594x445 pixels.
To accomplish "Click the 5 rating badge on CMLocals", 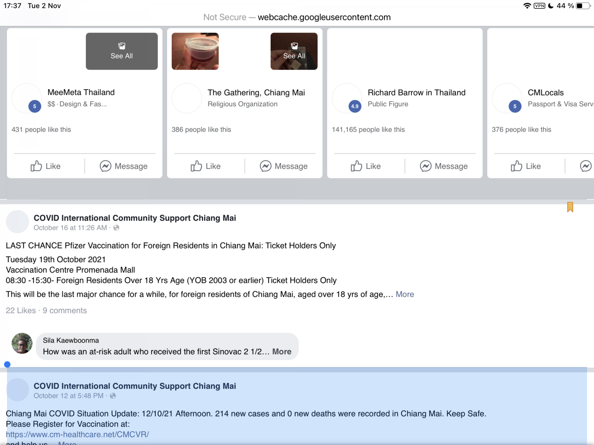I will click(515, 106).
